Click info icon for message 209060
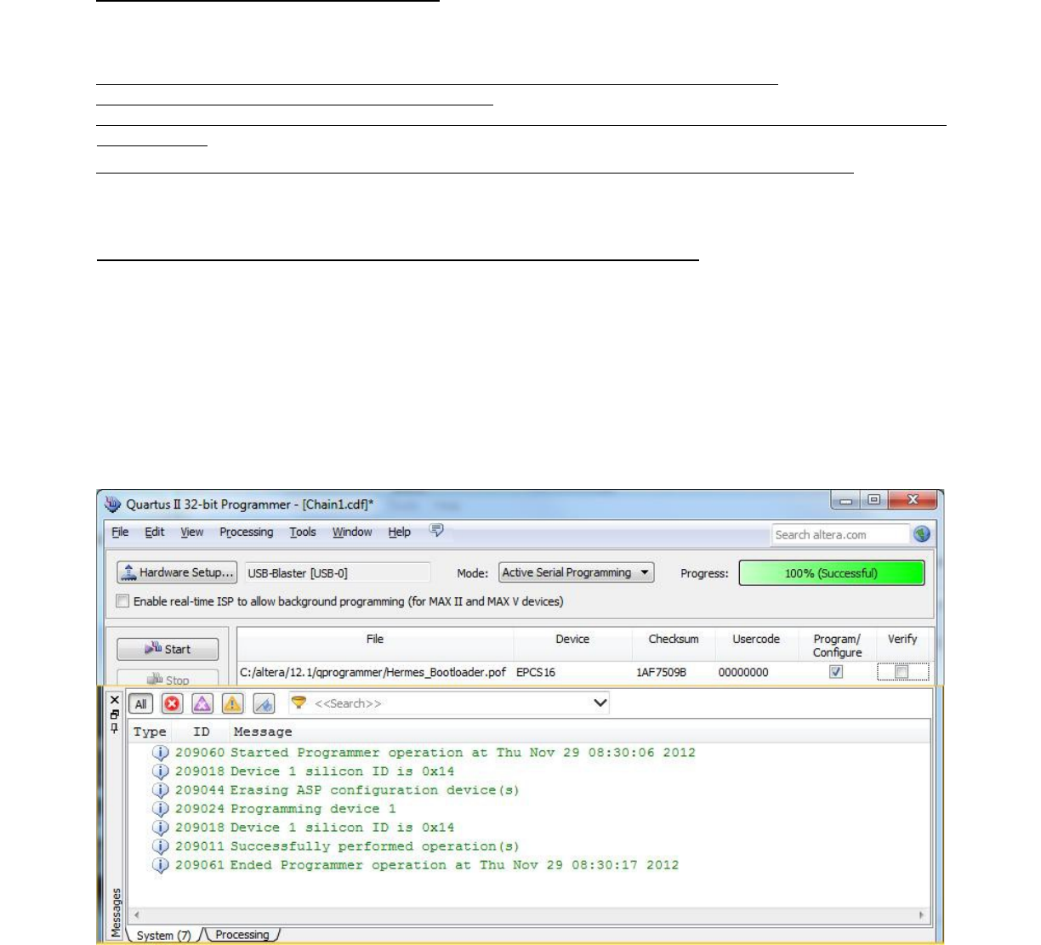This screenshot has height=945, width=1041. [160, 753]
